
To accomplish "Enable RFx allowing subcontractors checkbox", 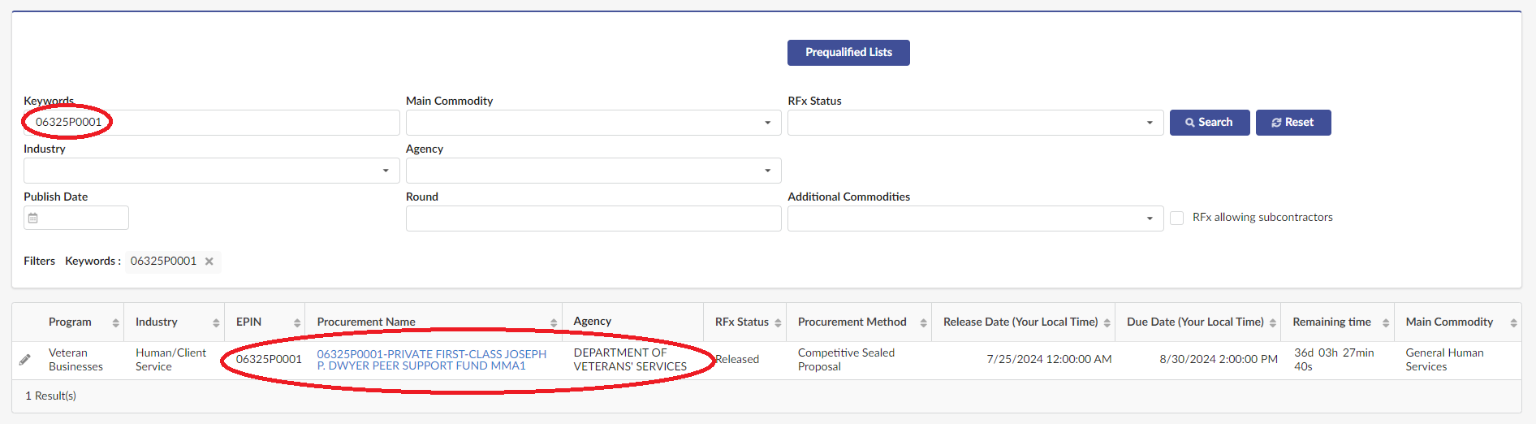I will 1176,218.
